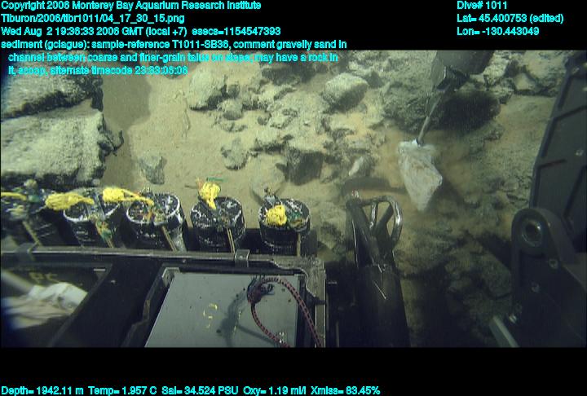Click the Monterey Bay Aquarium copyright text
The width and height of the screenshot is (587, 396).
(142, 6)
